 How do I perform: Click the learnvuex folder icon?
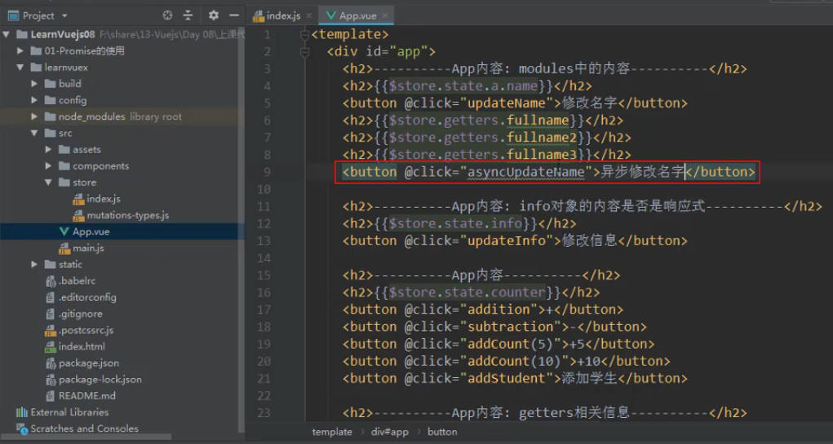[36, 68]
